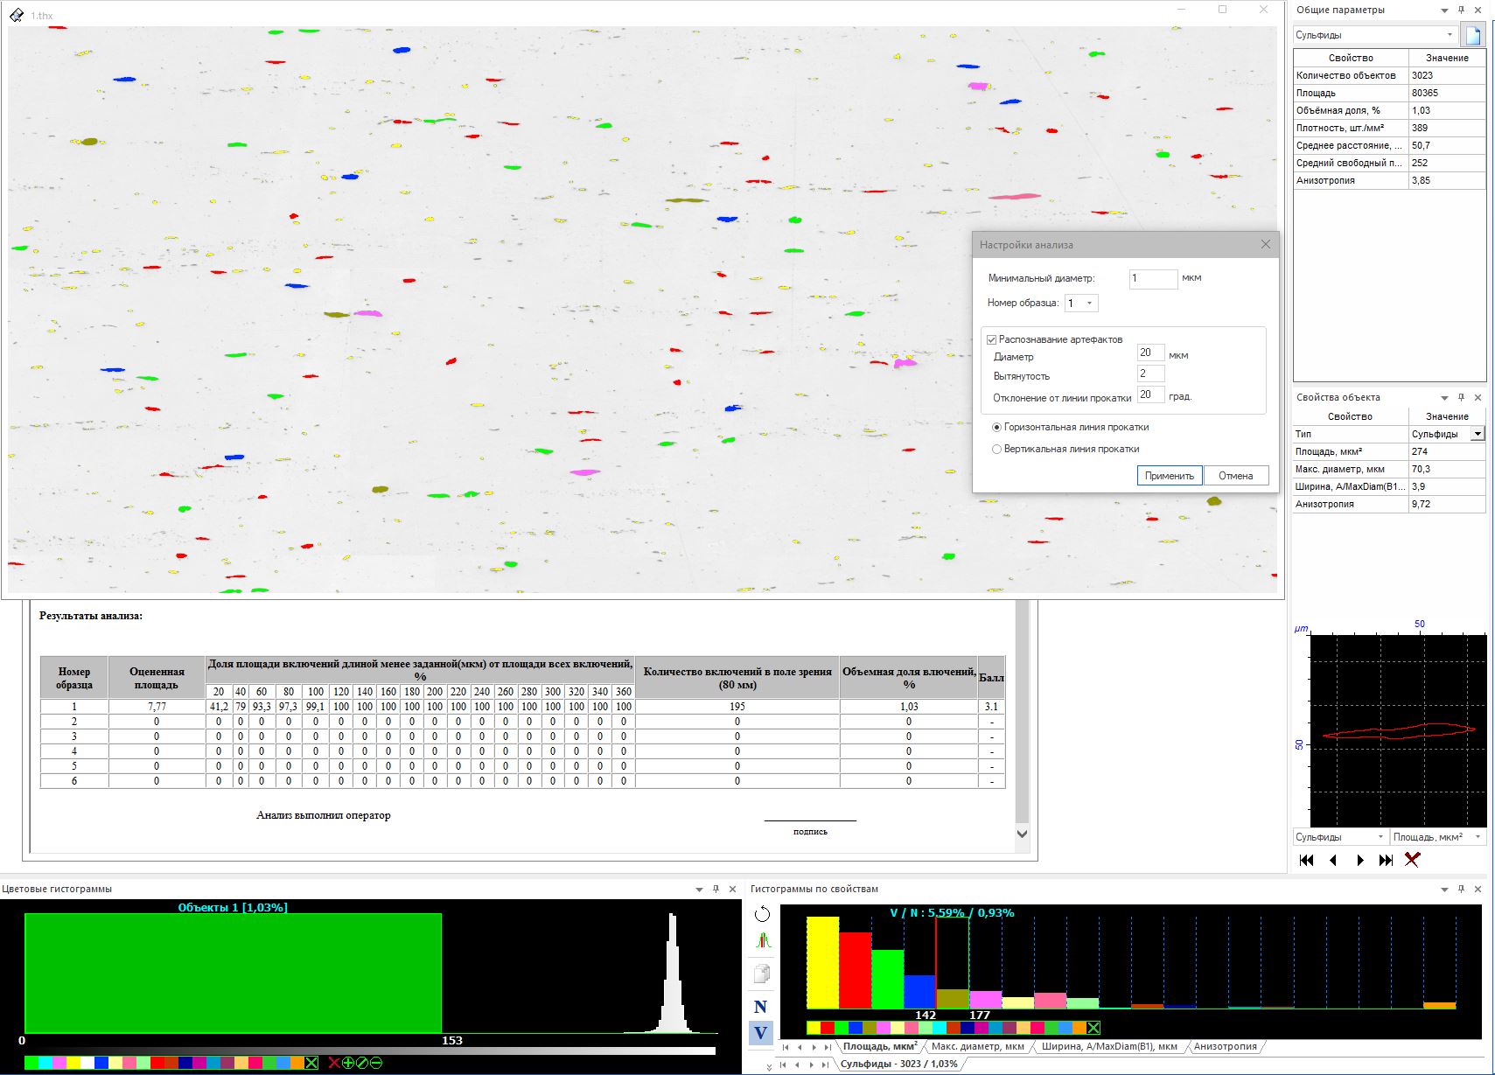
Task: Click the Диаметр artifact input field
Action: click(x=1150, y=353)
